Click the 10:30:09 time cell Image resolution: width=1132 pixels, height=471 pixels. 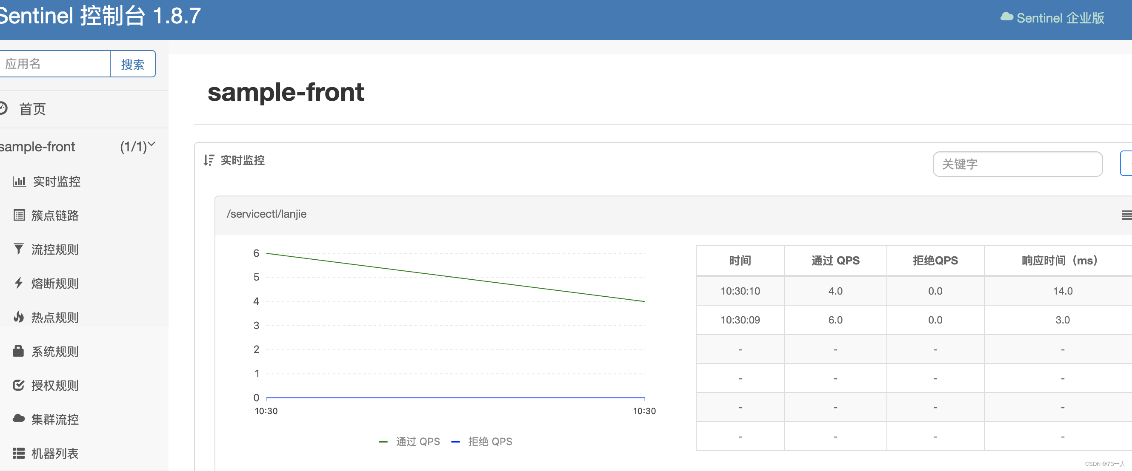pyautogui.click(x=740, y=320)
